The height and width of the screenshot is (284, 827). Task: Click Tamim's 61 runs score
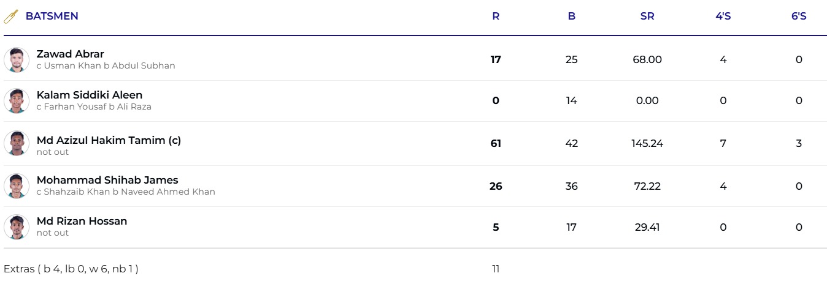click(x=496, y=143)
